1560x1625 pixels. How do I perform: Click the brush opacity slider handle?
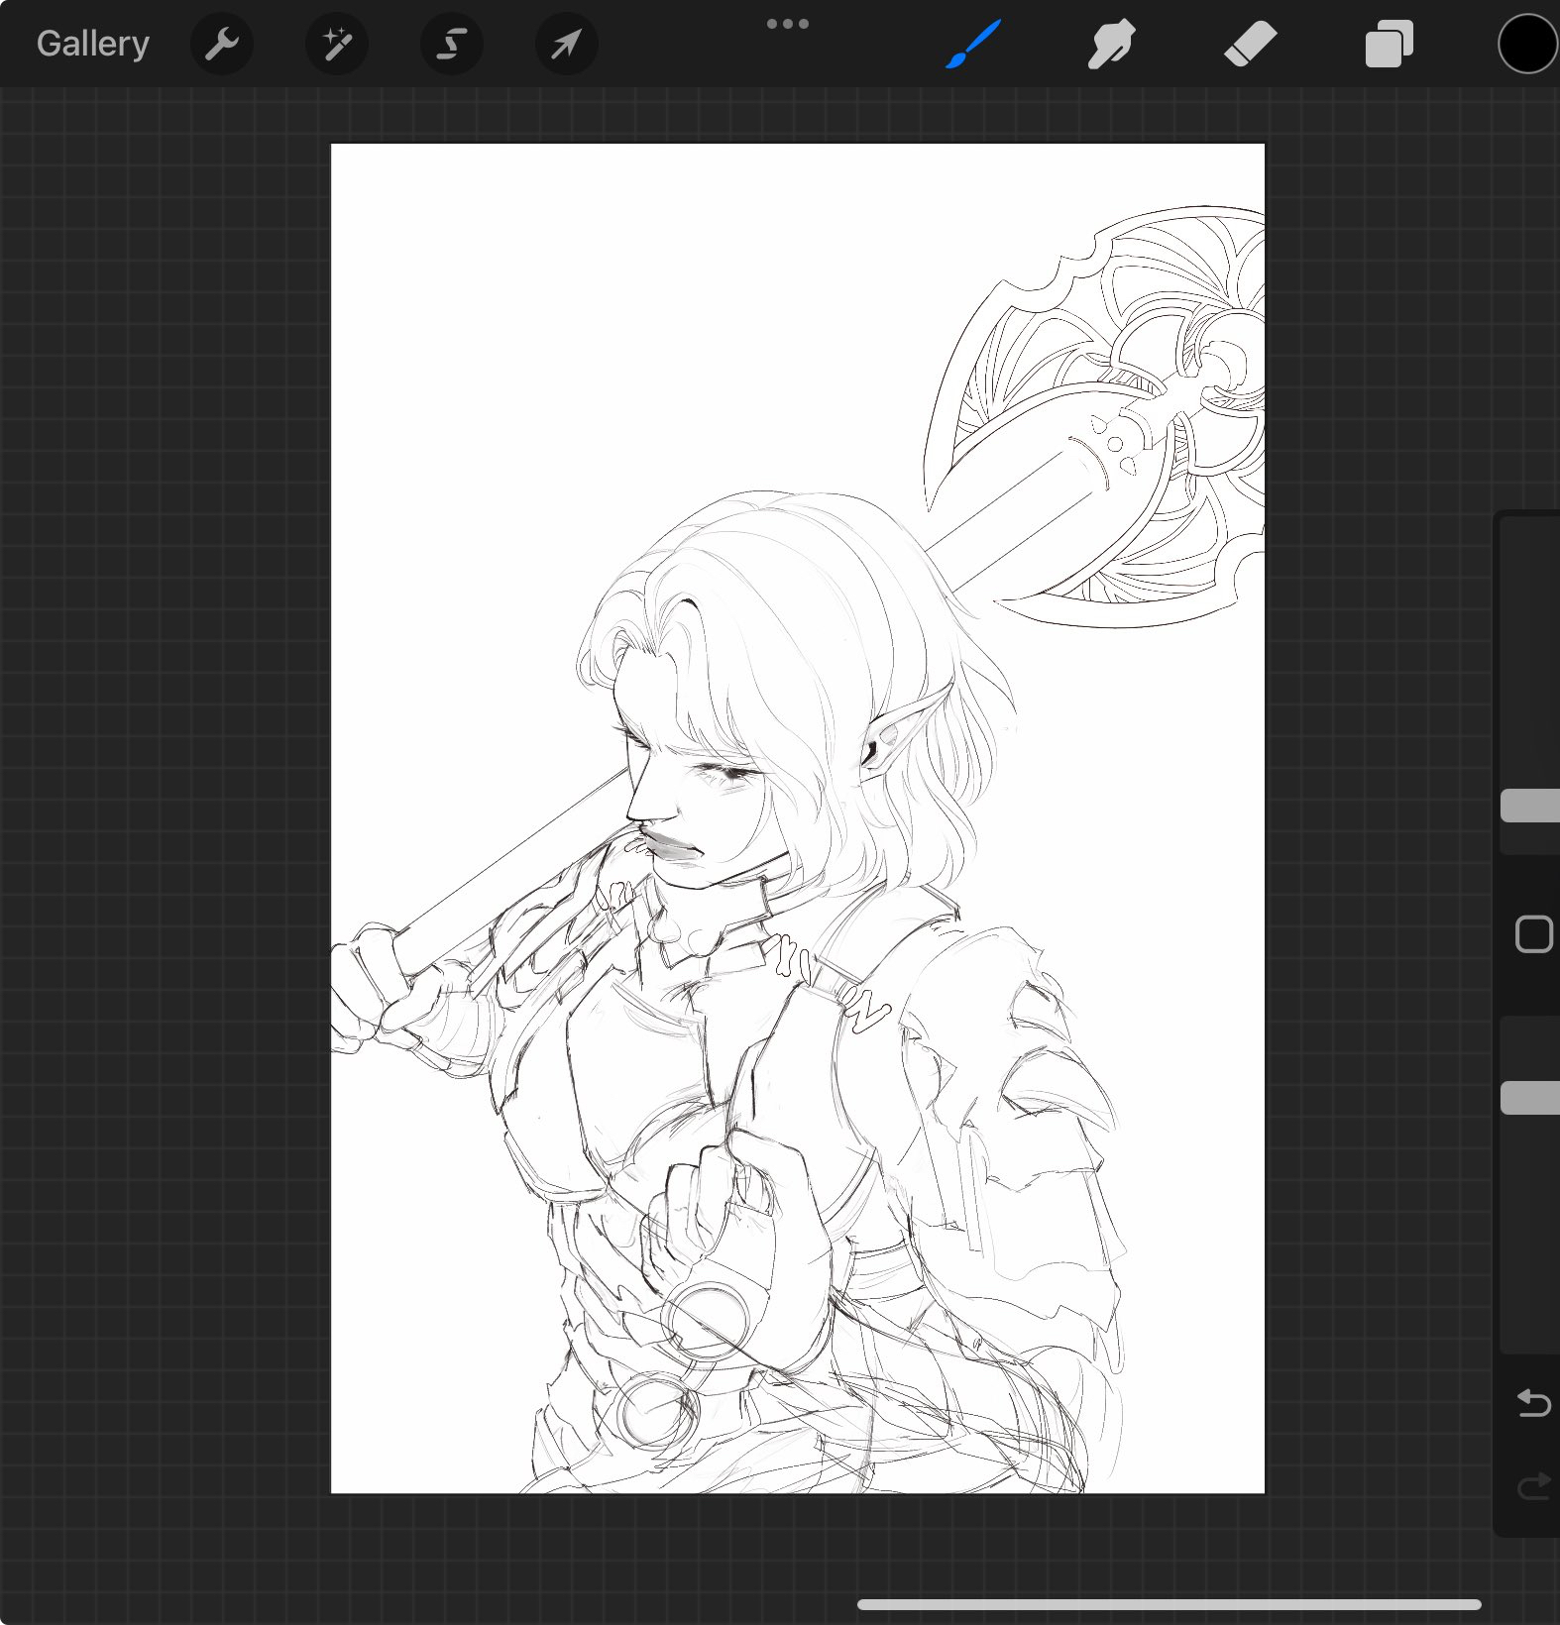(1531, 1098)
